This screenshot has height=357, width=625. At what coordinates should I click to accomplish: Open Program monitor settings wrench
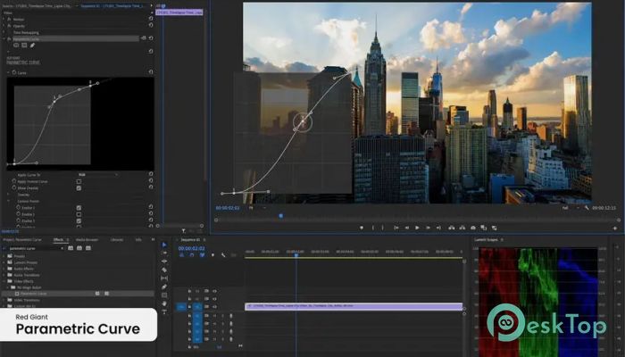click(587, 208)
